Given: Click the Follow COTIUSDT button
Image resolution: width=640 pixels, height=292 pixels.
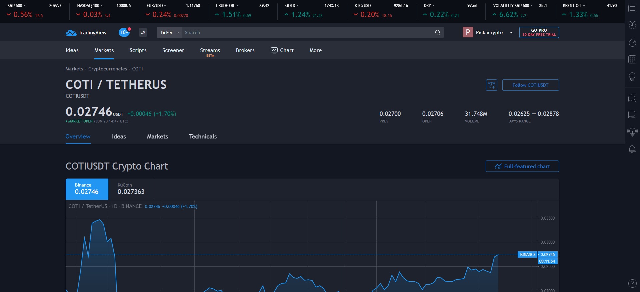Looking at the screenshot, I should 530,85.
